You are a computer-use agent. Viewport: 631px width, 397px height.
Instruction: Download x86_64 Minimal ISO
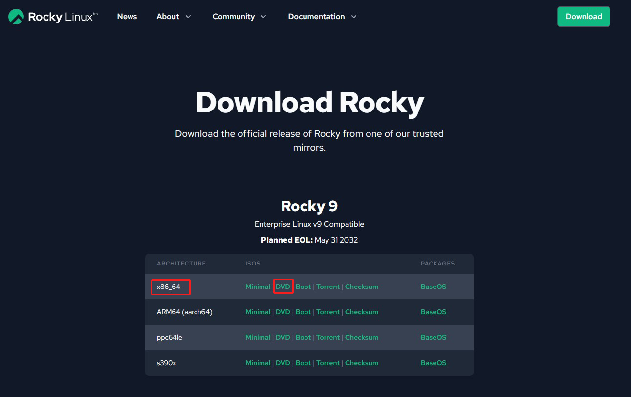coord(258,287)
